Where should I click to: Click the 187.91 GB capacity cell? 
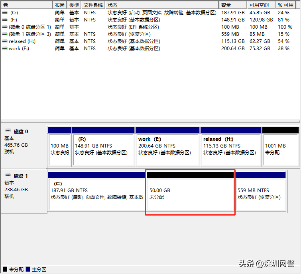[233, 13]
